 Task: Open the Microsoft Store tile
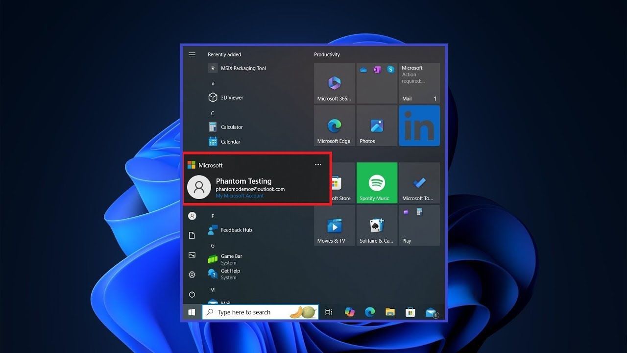[343, 183]
